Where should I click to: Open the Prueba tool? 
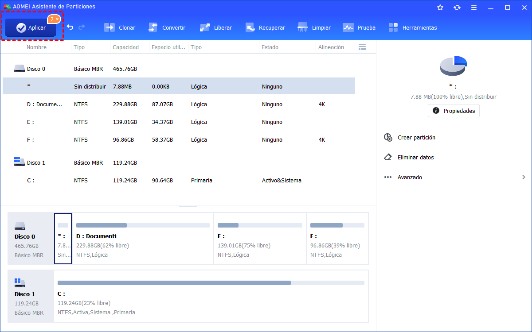click(x=359, y=28)
